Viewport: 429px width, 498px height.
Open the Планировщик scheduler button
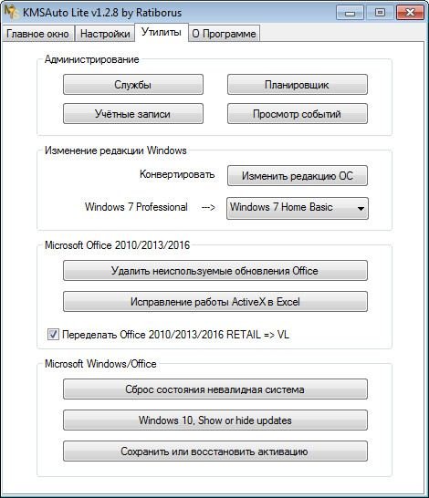(298, 85)
